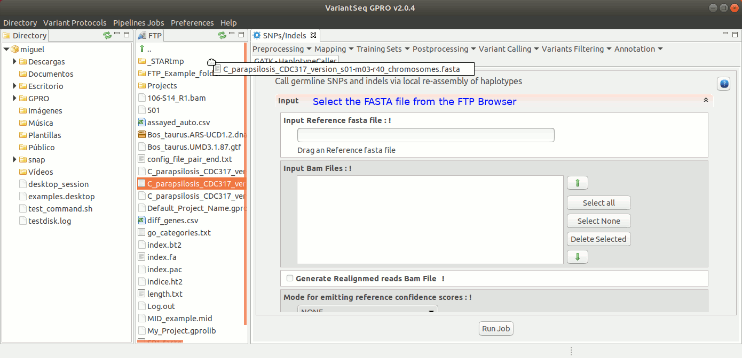This screenshot has width=742, height=358.
Task: Refresh the FTP panel
Action: click(x=222, y=35)
